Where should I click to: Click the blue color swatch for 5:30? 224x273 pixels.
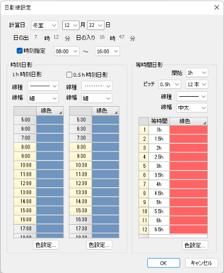[106, 120]
